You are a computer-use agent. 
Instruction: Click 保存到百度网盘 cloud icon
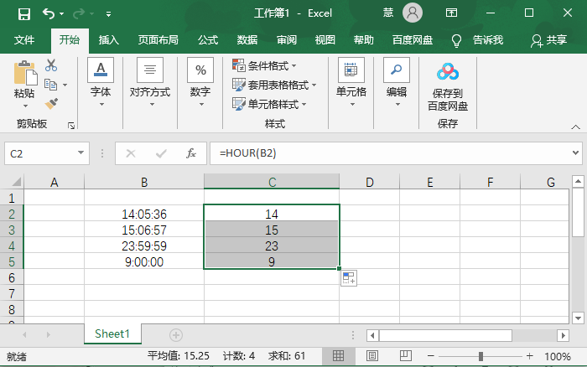point(448,72)
